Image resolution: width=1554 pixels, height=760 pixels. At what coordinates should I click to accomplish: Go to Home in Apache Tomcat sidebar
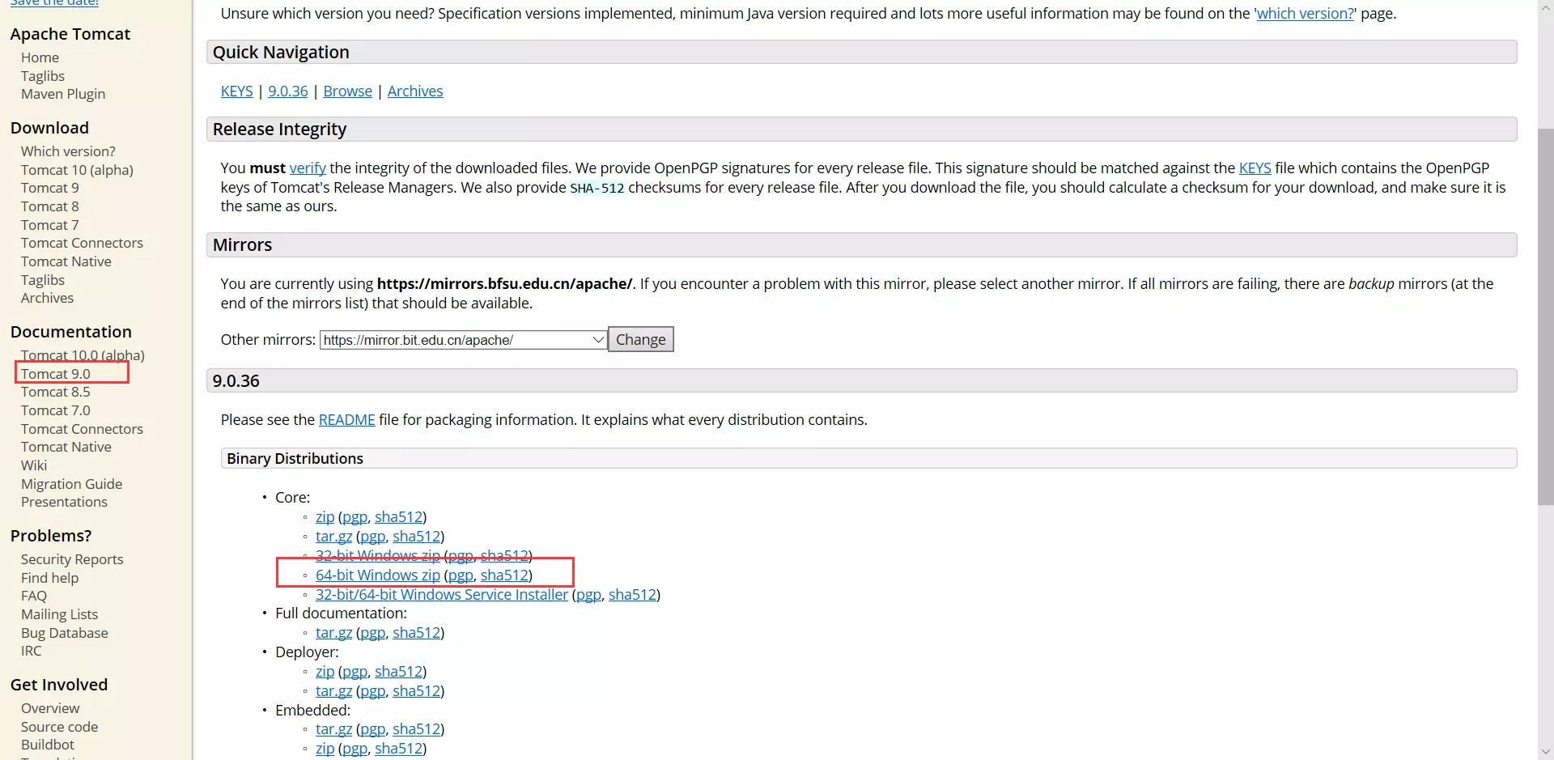(40, 57)
